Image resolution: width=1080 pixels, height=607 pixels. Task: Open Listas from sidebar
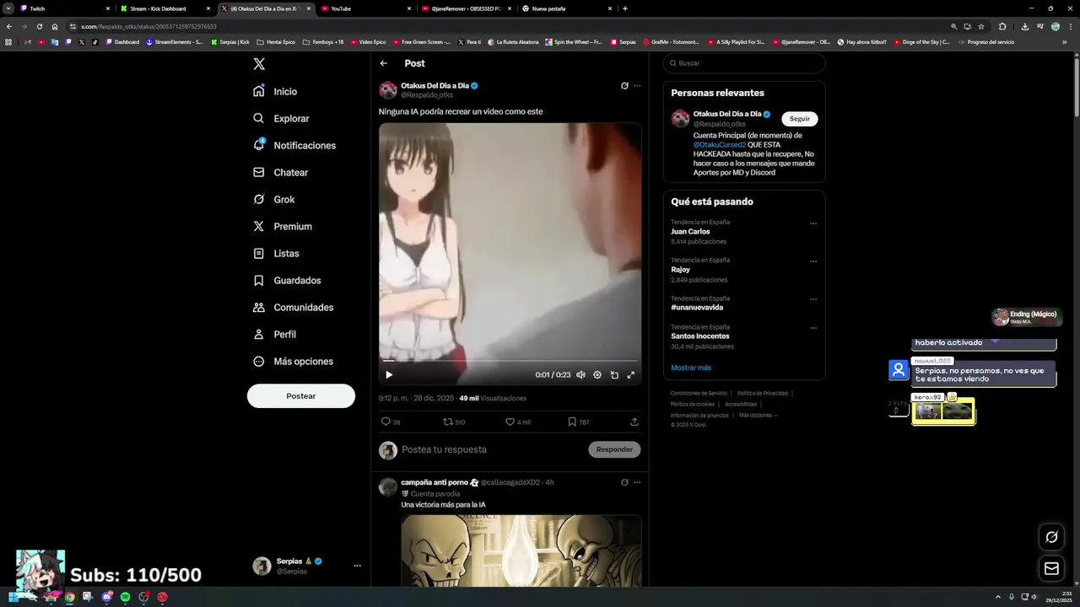[276, 253]
